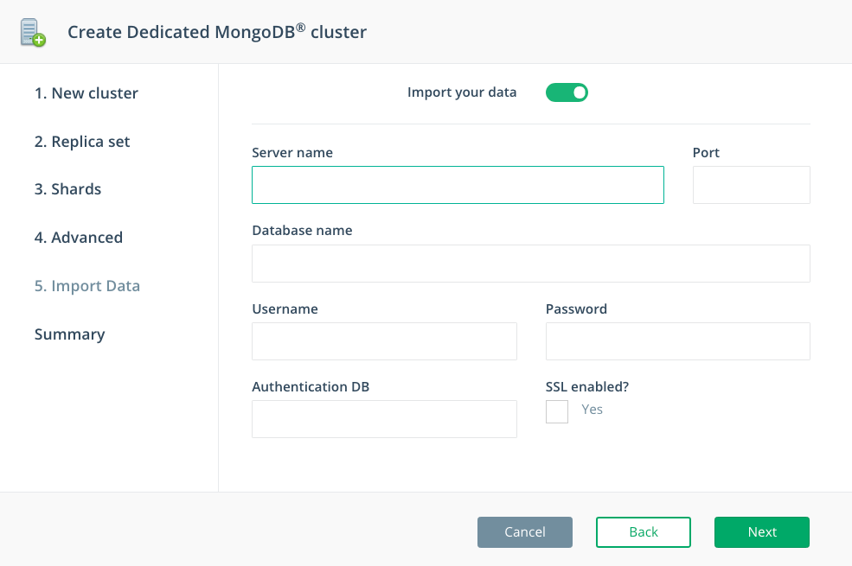Click the Import your data label
The image size is (852, 566).
click(462, 92)
